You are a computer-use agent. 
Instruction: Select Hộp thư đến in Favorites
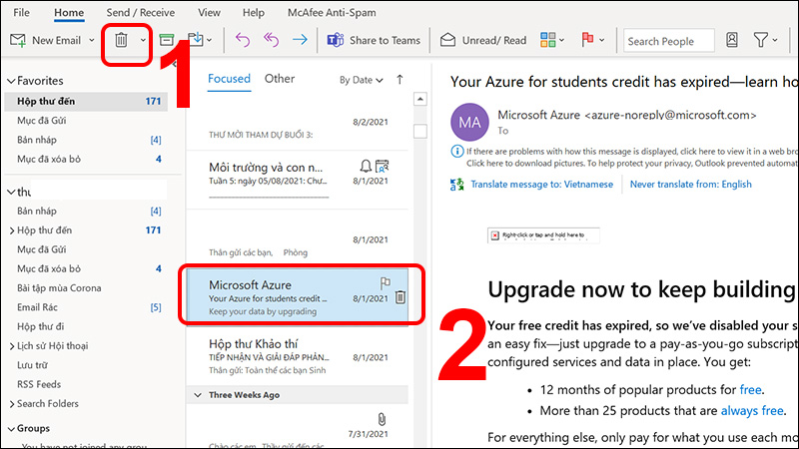(86, 102)
